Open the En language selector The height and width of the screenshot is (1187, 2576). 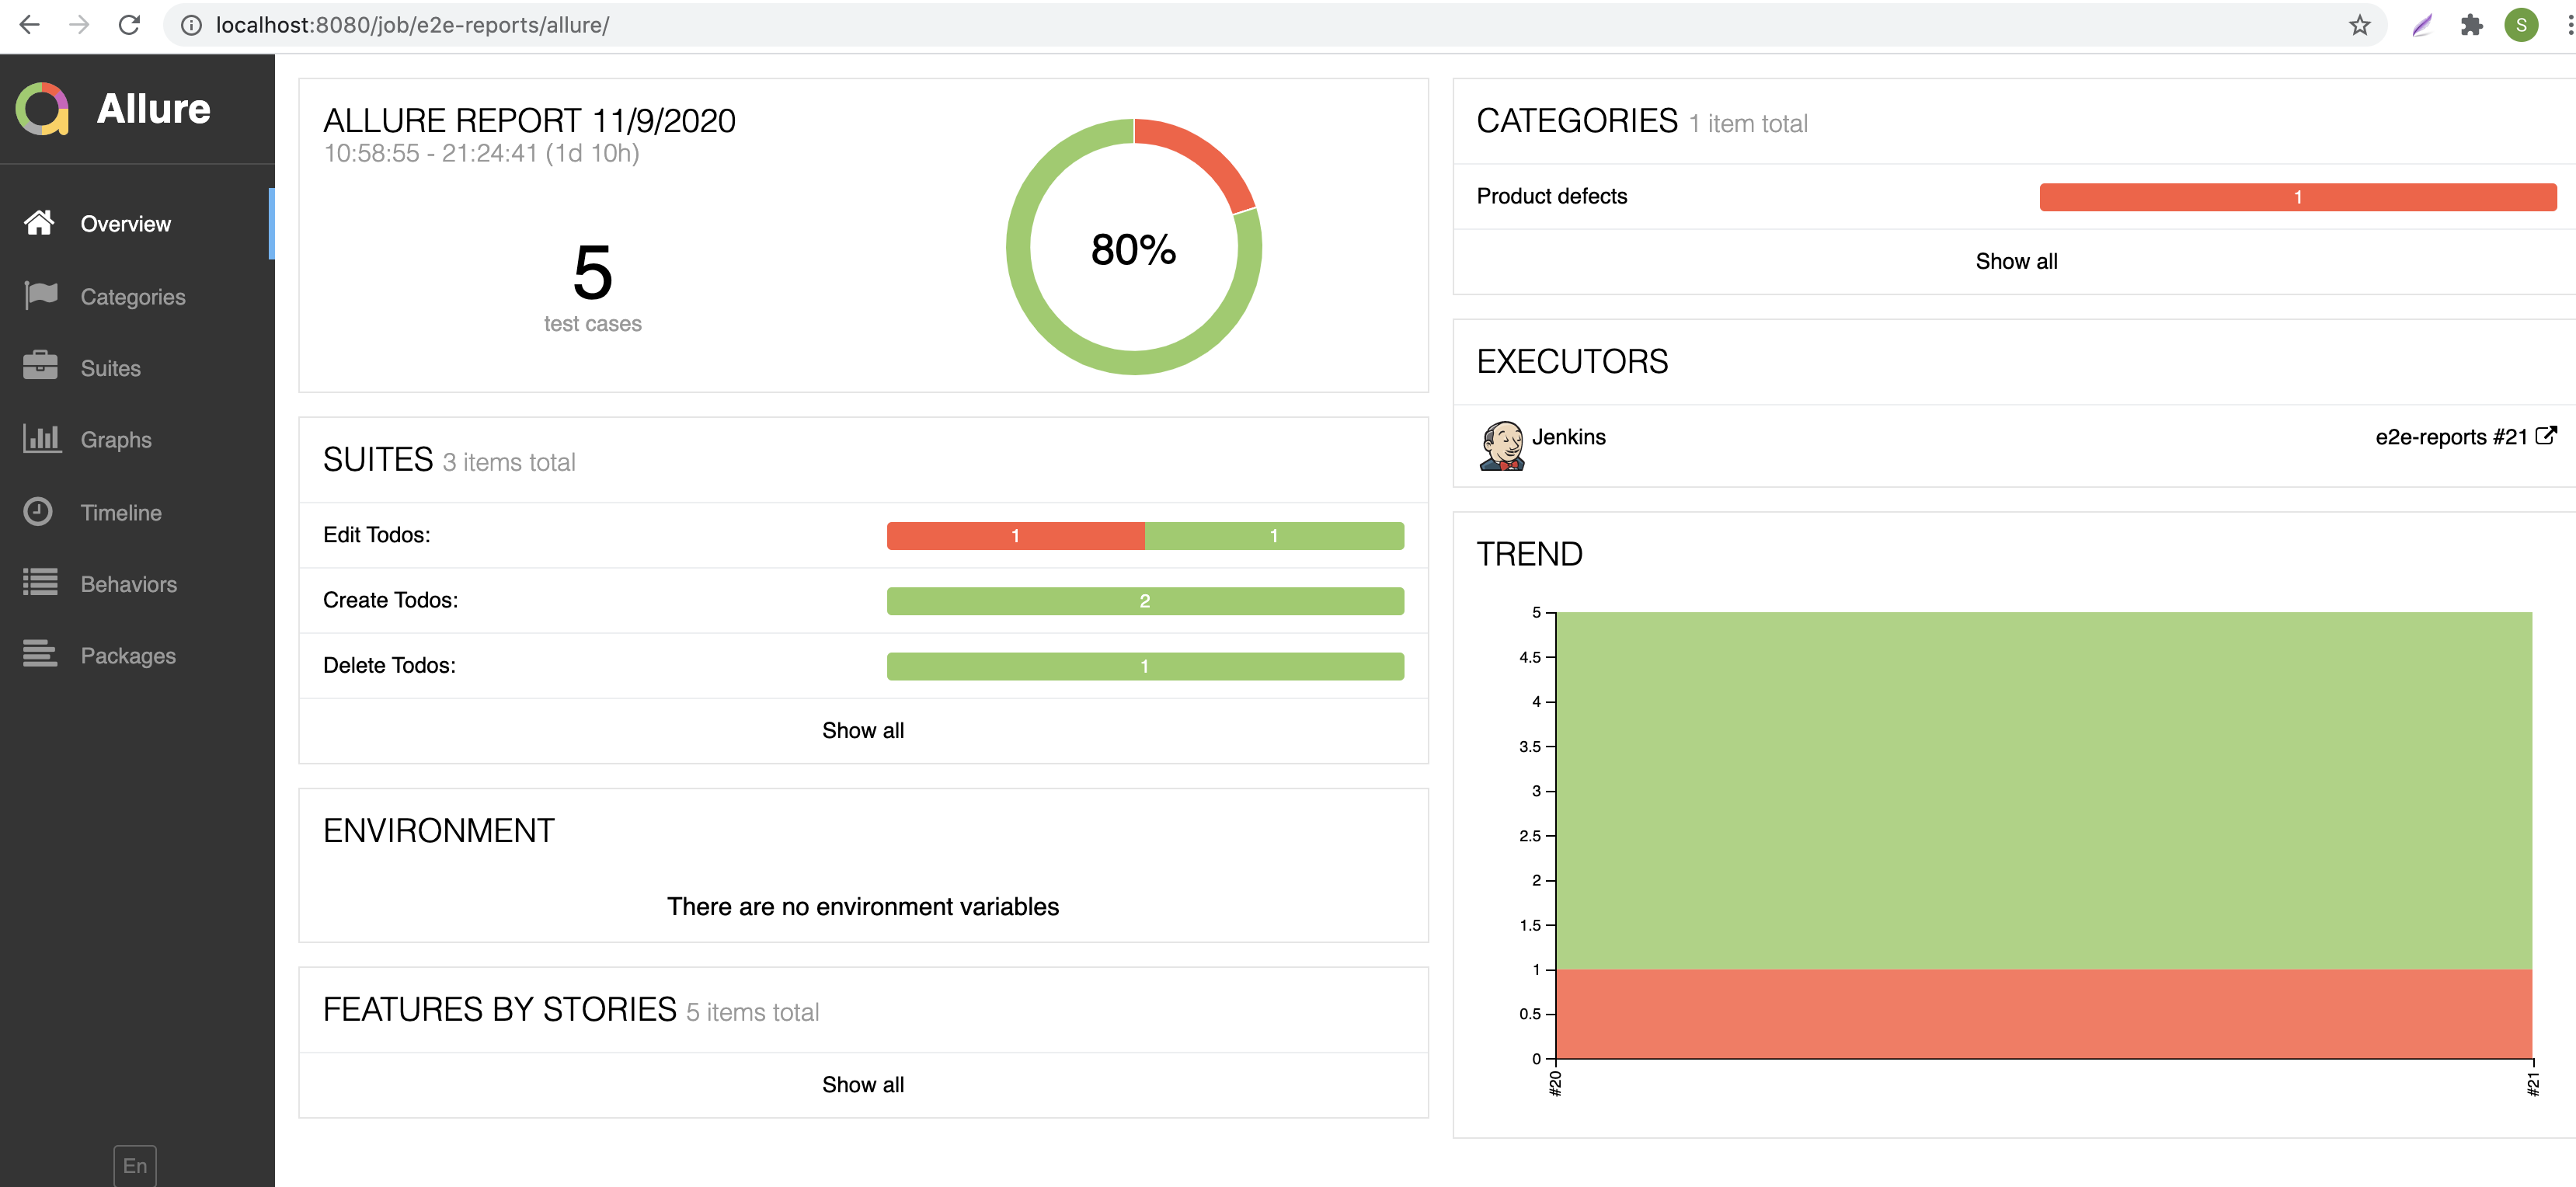pyautogui.click(x=135, y=1165)
